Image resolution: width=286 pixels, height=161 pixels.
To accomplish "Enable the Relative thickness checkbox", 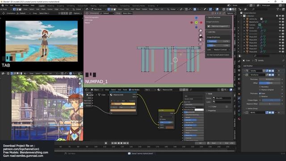I will tap(260, 97).
